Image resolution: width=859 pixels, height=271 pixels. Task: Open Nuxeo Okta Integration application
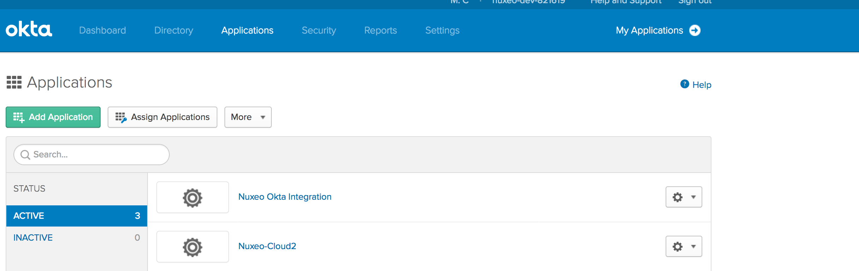tap(285, 197)
